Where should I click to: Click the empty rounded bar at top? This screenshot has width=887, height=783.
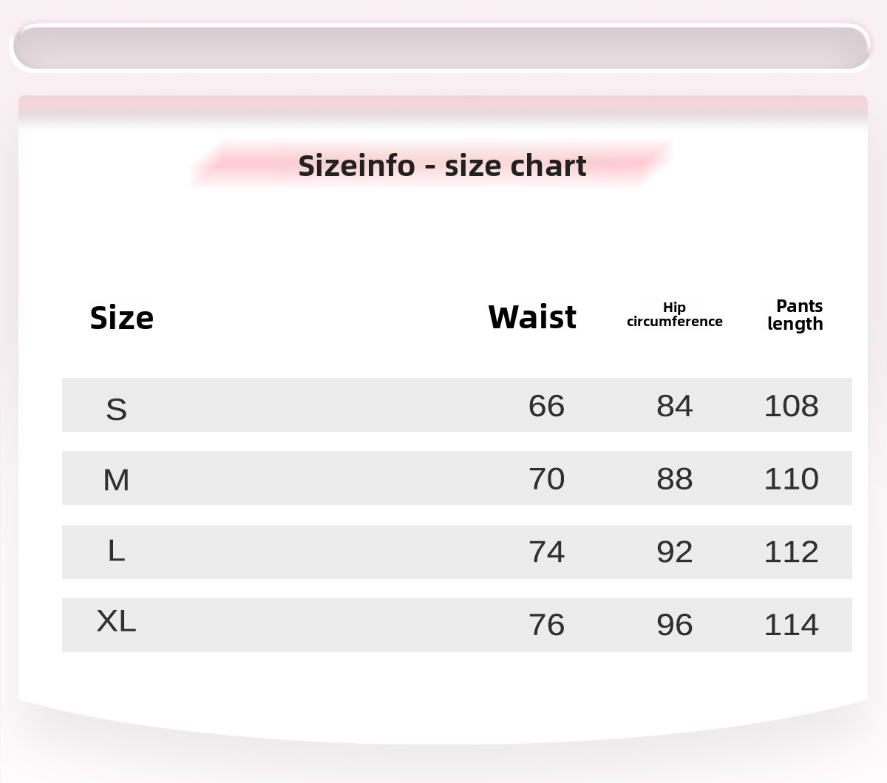(442, 47)
